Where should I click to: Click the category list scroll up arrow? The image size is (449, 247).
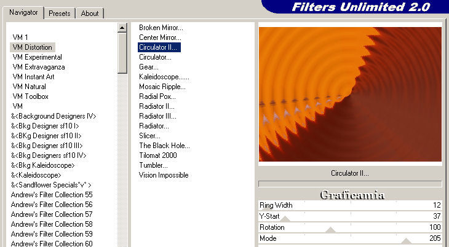tap(122, 28)
